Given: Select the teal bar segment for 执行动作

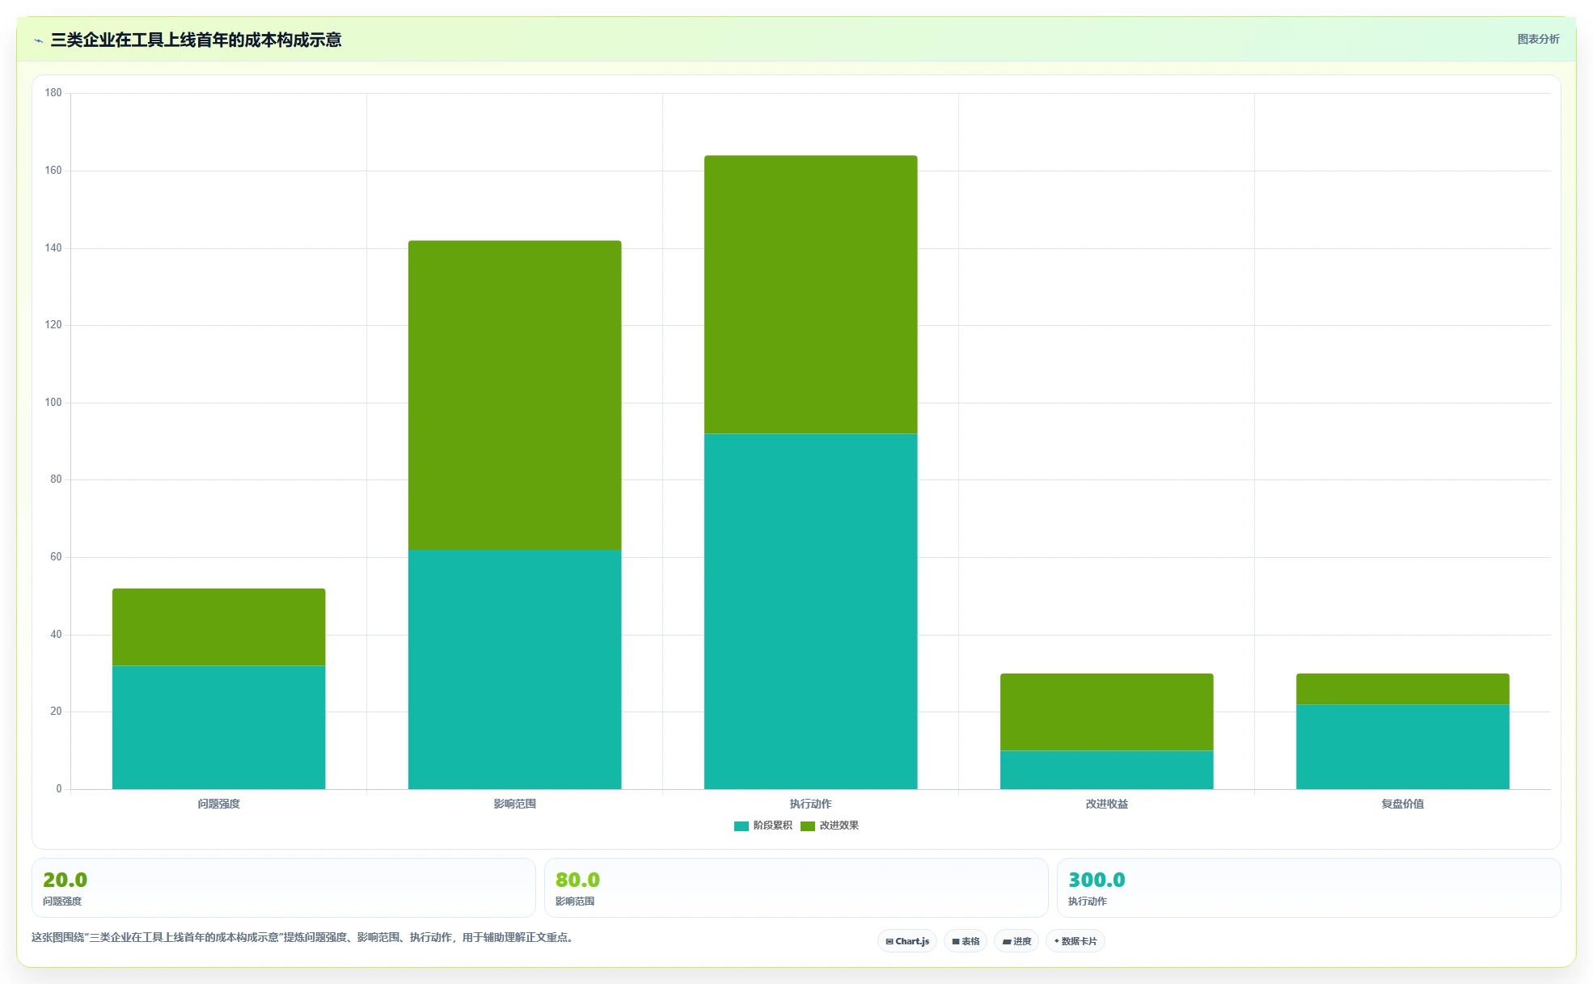Looking at the screenshot, I should [x=810, y=611].
